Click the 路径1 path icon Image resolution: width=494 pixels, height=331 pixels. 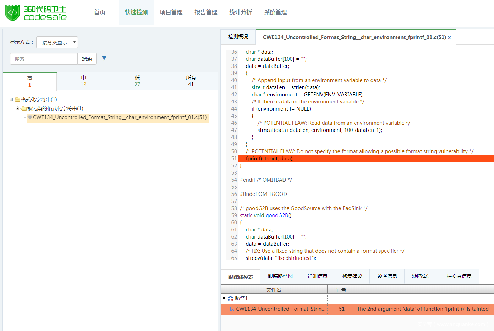coord(230,299)
